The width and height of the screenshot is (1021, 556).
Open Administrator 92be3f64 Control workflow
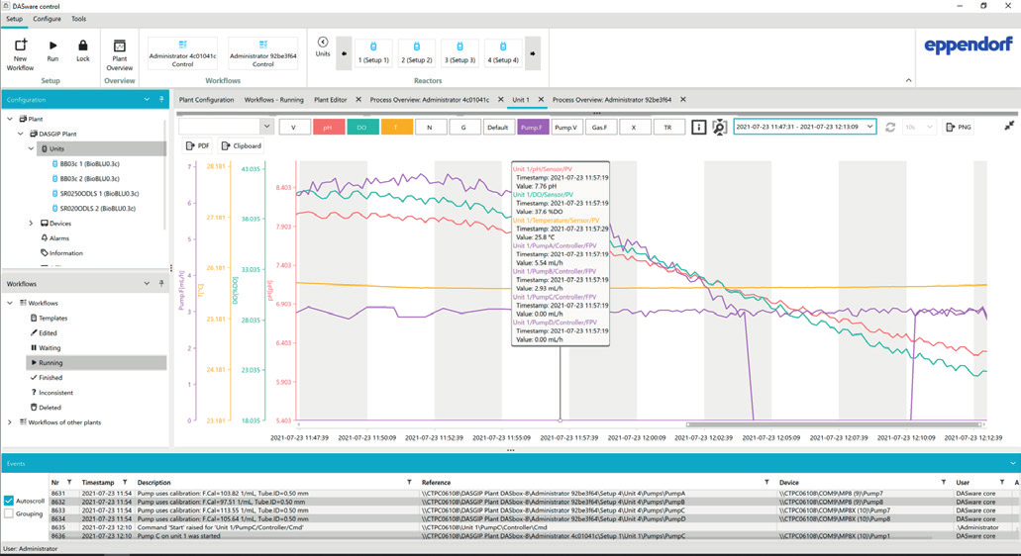(263, 53)
